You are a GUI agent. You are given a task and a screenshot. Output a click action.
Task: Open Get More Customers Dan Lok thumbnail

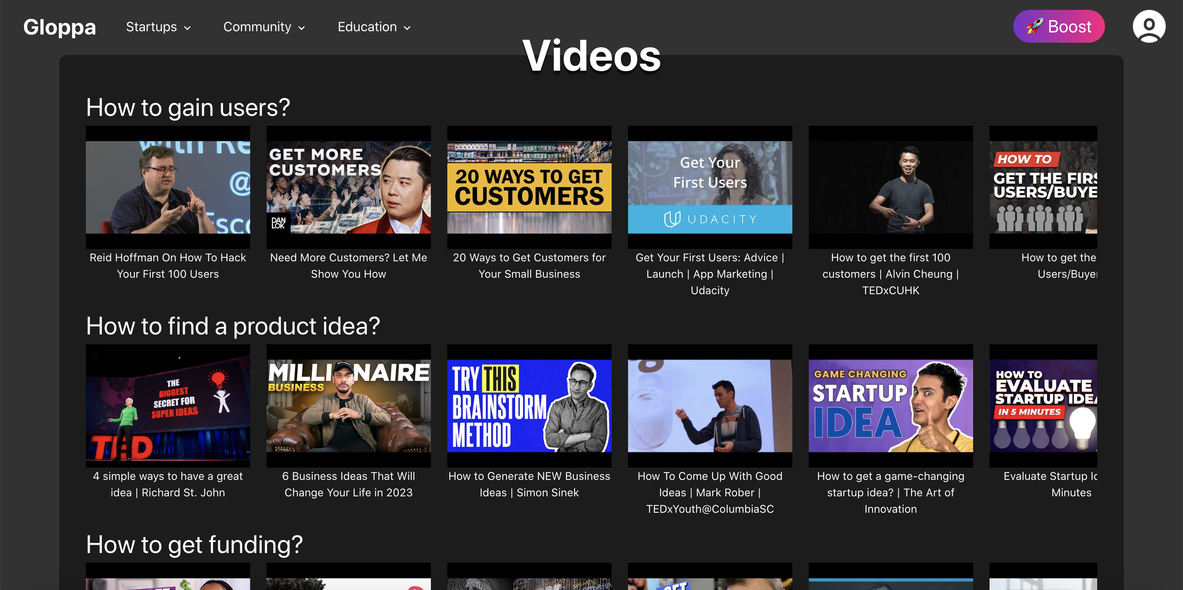click(x=349, y=187)
